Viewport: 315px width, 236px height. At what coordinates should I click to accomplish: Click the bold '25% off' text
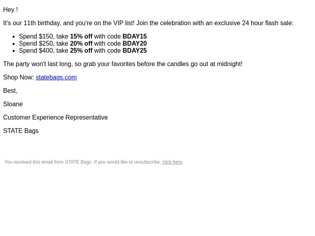click(81, 51)
